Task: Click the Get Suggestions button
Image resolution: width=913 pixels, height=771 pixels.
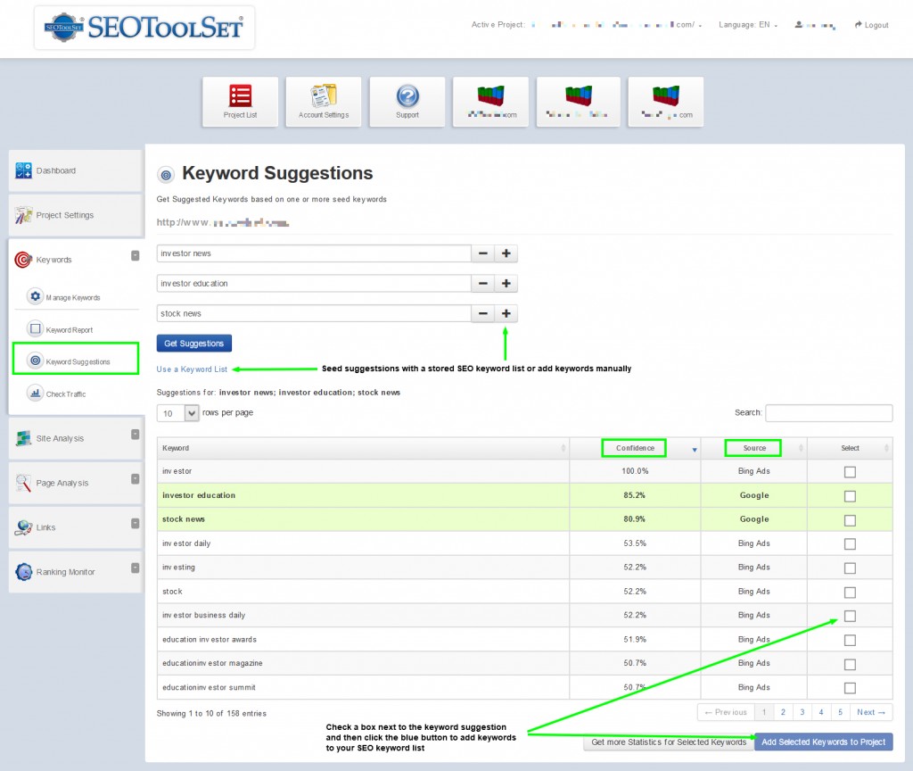Action: point(194,344)
